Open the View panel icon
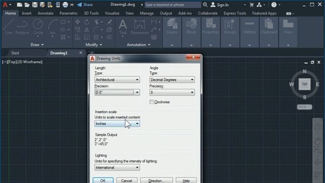The image size is (325, 183). tap(288, 26)
